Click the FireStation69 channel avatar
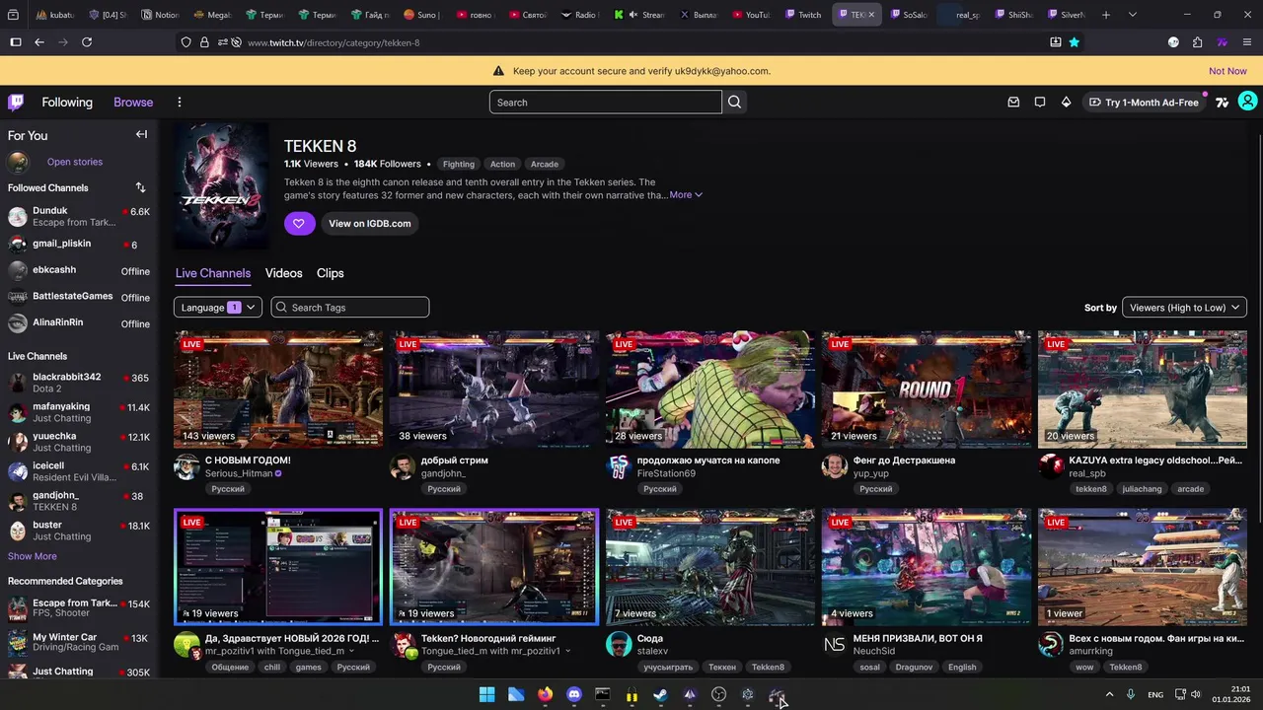1263x710 pixels. (619, 467)
